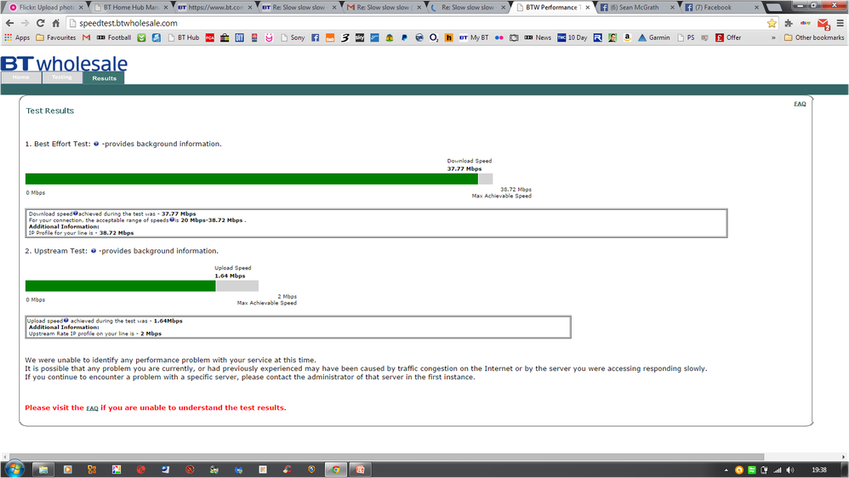Image resolution: width=849 pixels, height=478 pixels.
Task: Click the FAQ link in the red notice
Action: pos(92,408)
